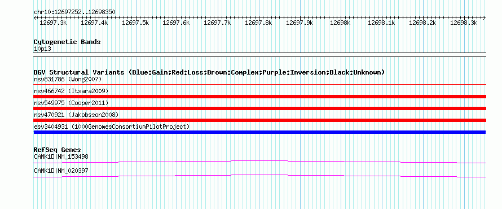Viewport: 502px width, 209px height.
Task: Click the 12698.3k ruler tick label
Action: click(464, 23)
